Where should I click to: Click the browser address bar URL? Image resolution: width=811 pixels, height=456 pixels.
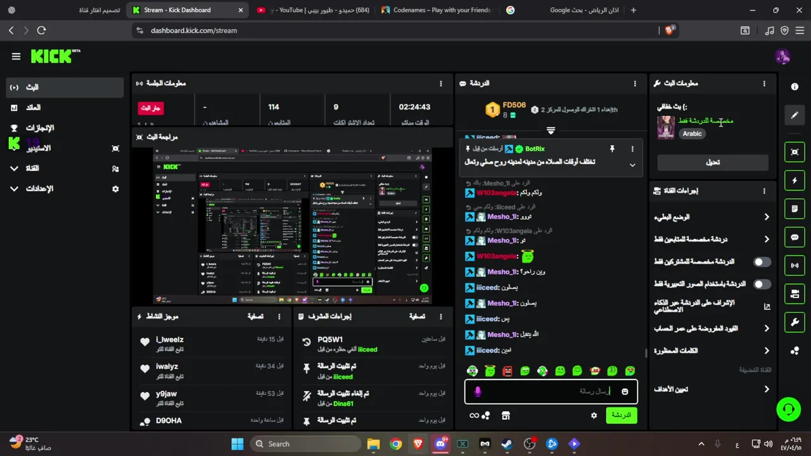click(x=194, y=30)
